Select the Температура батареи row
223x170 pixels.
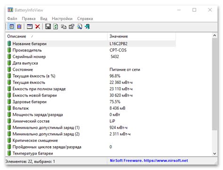[x=91, y=153]
